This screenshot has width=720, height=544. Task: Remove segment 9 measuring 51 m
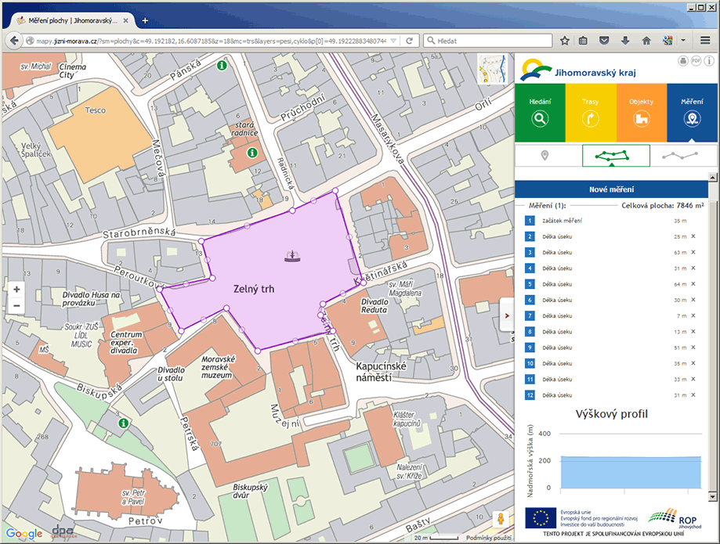click(x=693, y=348)
